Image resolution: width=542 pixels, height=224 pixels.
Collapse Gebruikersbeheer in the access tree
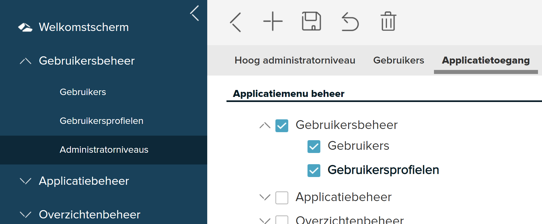(x=265, y=125)
